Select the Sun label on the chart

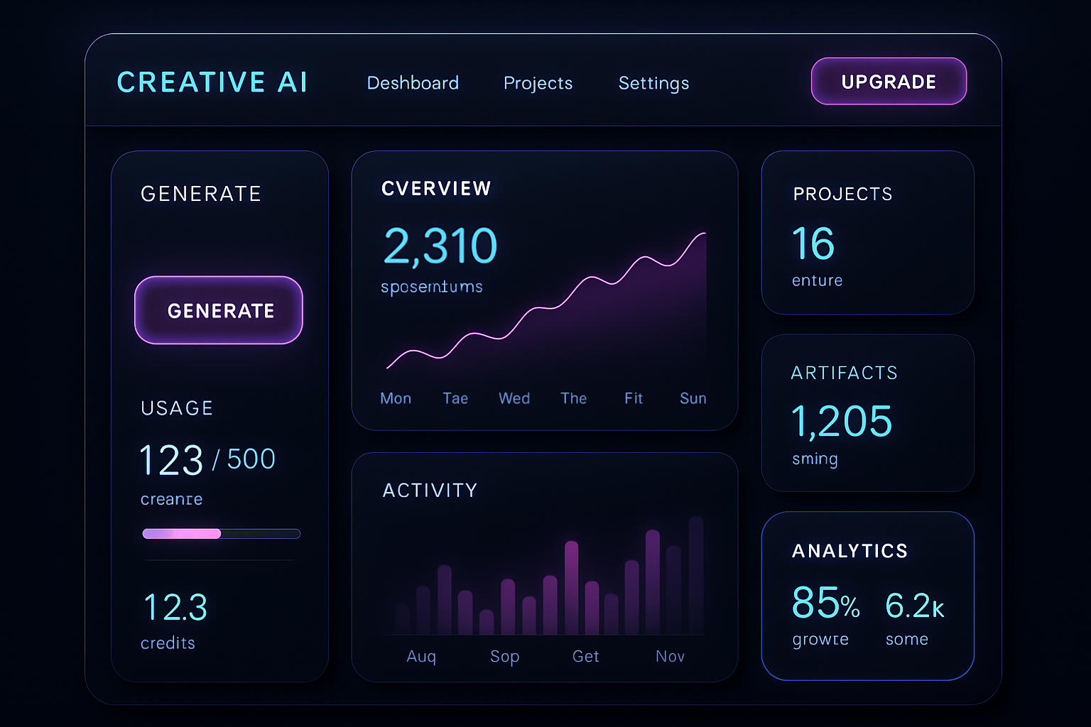pos(693,398)
